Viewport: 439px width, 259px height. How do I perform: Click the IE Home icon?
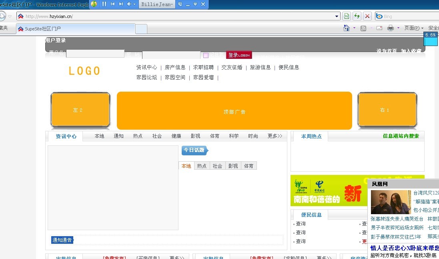click(x=347, y=28)
